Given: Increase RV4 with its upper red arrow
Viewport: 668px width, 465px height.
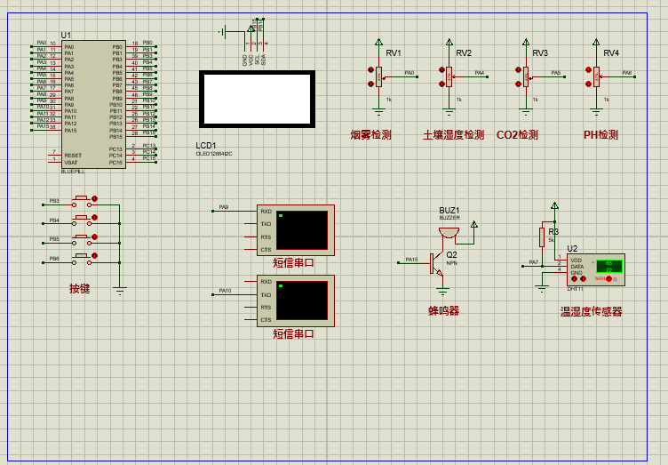Looking at the screenshot, I should click(588, 70).
